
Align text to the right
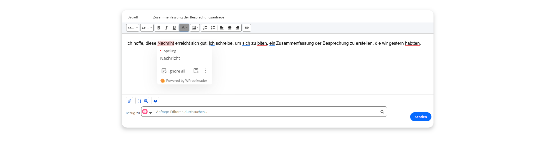(x=237, y=28)
